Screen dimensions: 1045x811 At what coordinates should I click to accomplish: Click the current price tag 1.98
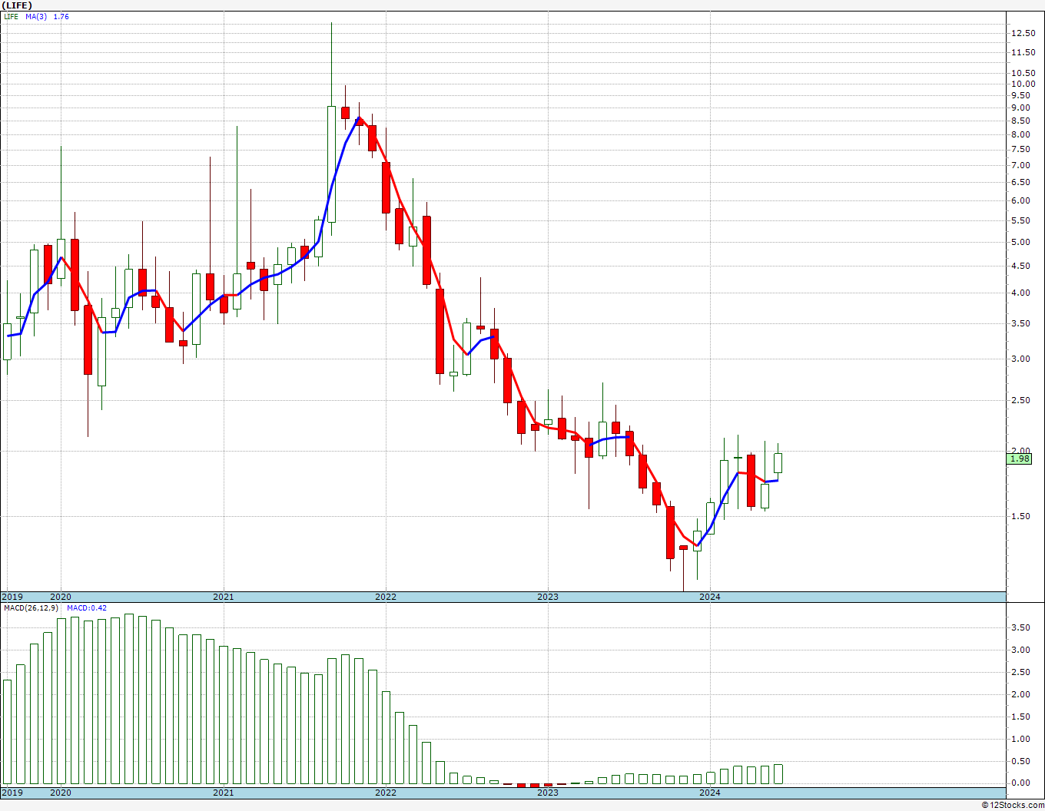click(x=1019, y=458)
